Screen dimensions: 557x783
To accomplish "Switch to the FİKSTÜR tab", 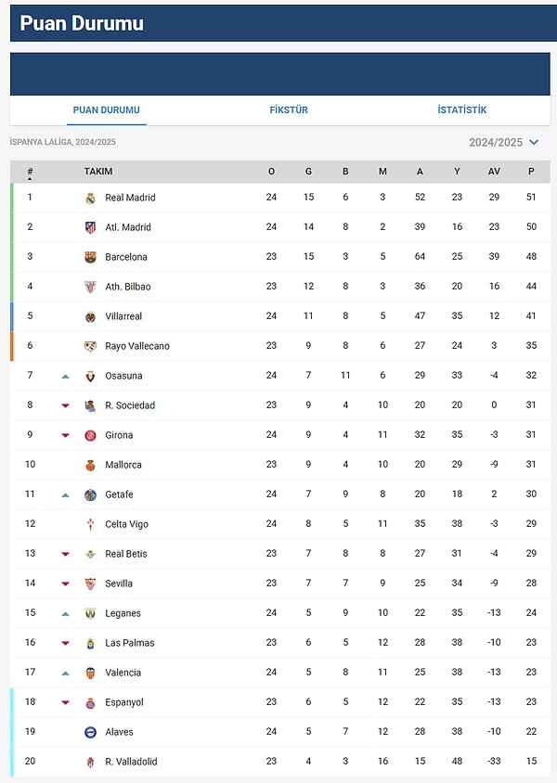I will pos(289,109).
